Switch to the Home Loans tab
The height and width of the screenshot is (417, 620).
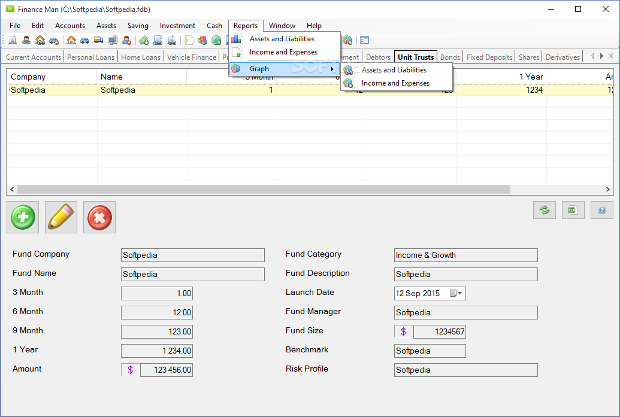pos(141,57)
